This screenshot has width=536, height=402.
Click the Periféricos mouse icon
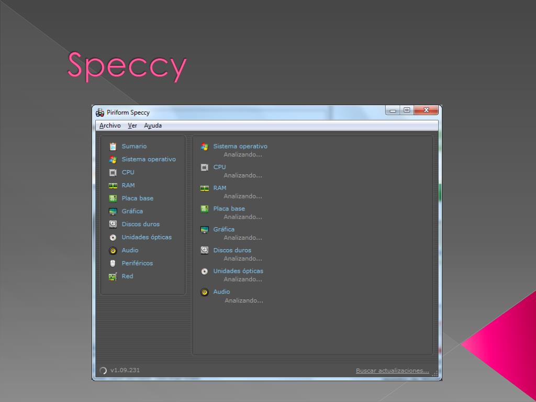[113, 263]
